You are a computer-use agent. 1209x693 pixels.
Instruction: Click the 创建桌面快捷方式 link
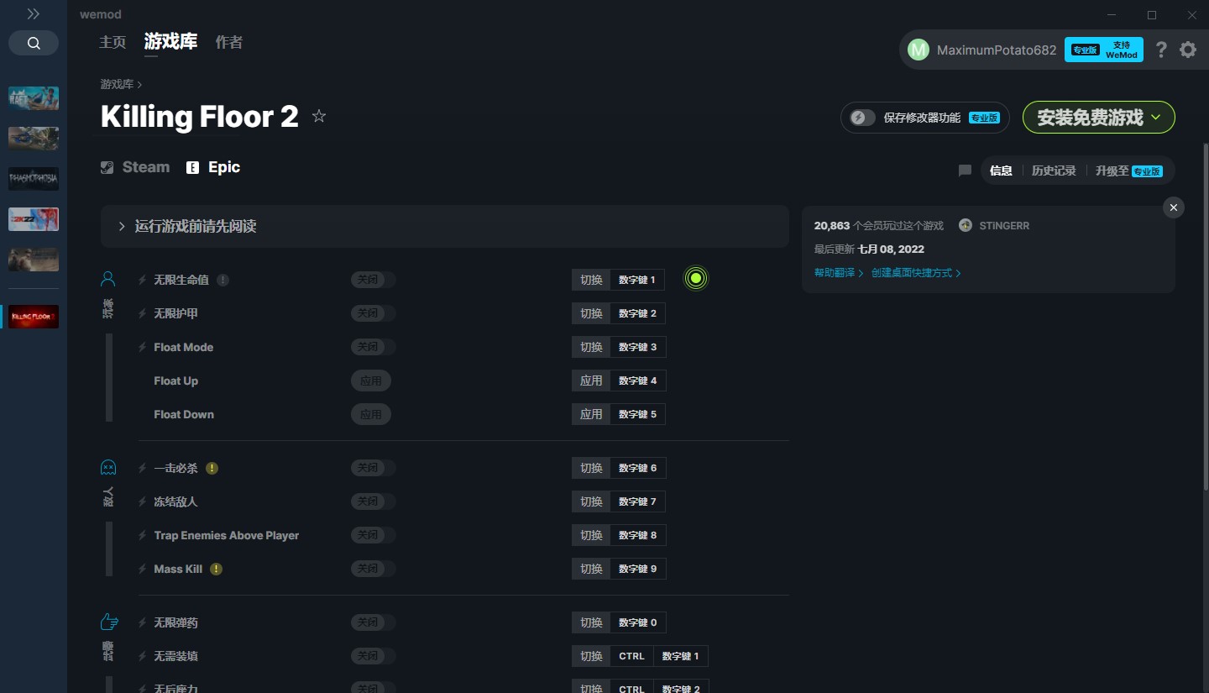pos(916,273)
